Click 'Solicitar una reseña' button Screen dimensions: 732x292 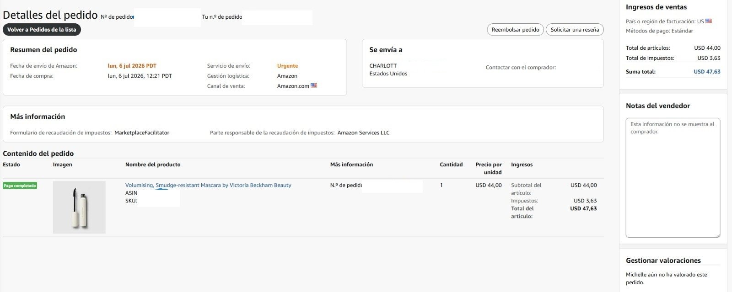click(575, 30)
